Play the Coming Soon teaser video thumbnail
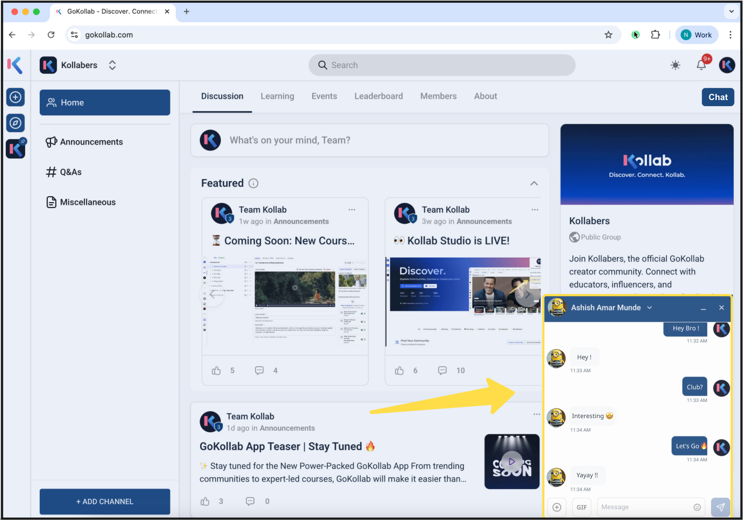Viewport: 743px width, 521px height. click(512, 461)
